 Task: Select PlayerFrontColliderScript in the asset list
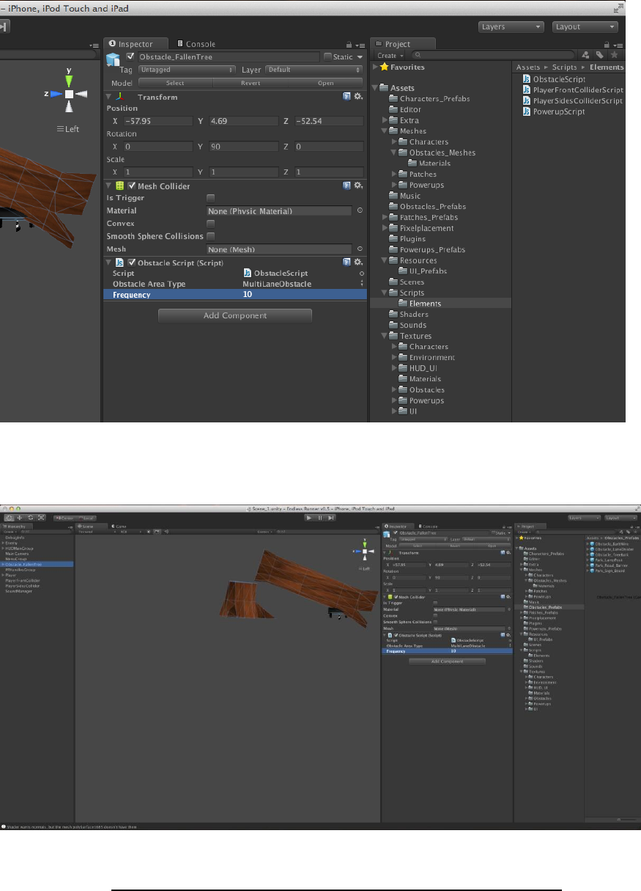tap(577, 89)
